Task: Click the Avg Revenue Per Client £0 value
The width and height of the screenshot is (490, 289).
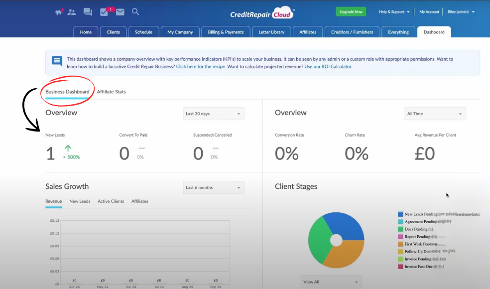Action: [425, 153]
